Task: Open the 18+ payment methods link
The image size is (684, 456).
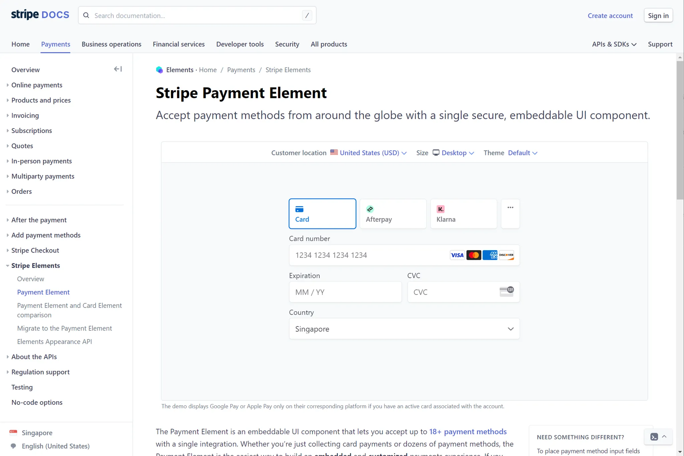Action: 468,431
